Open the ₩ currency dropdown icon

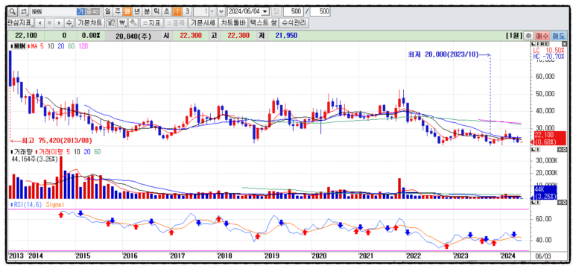click(x=123, y=23)
